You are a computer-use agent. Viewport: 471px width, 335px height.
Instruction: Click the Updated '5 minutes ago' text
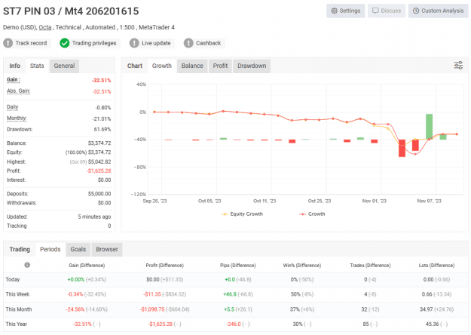tap(94, 217)
